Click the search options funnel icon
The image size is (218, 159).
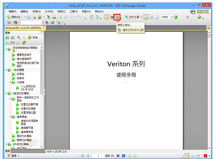pyautogui.click(x=59, y=23)
